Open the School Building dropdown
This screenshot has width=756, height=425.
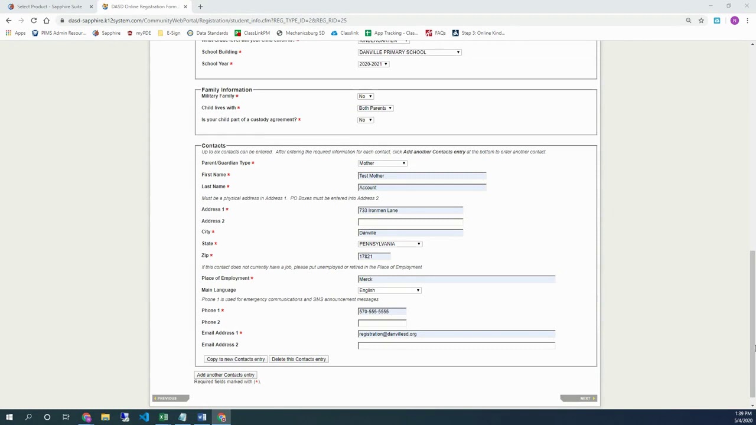(409, 52)
